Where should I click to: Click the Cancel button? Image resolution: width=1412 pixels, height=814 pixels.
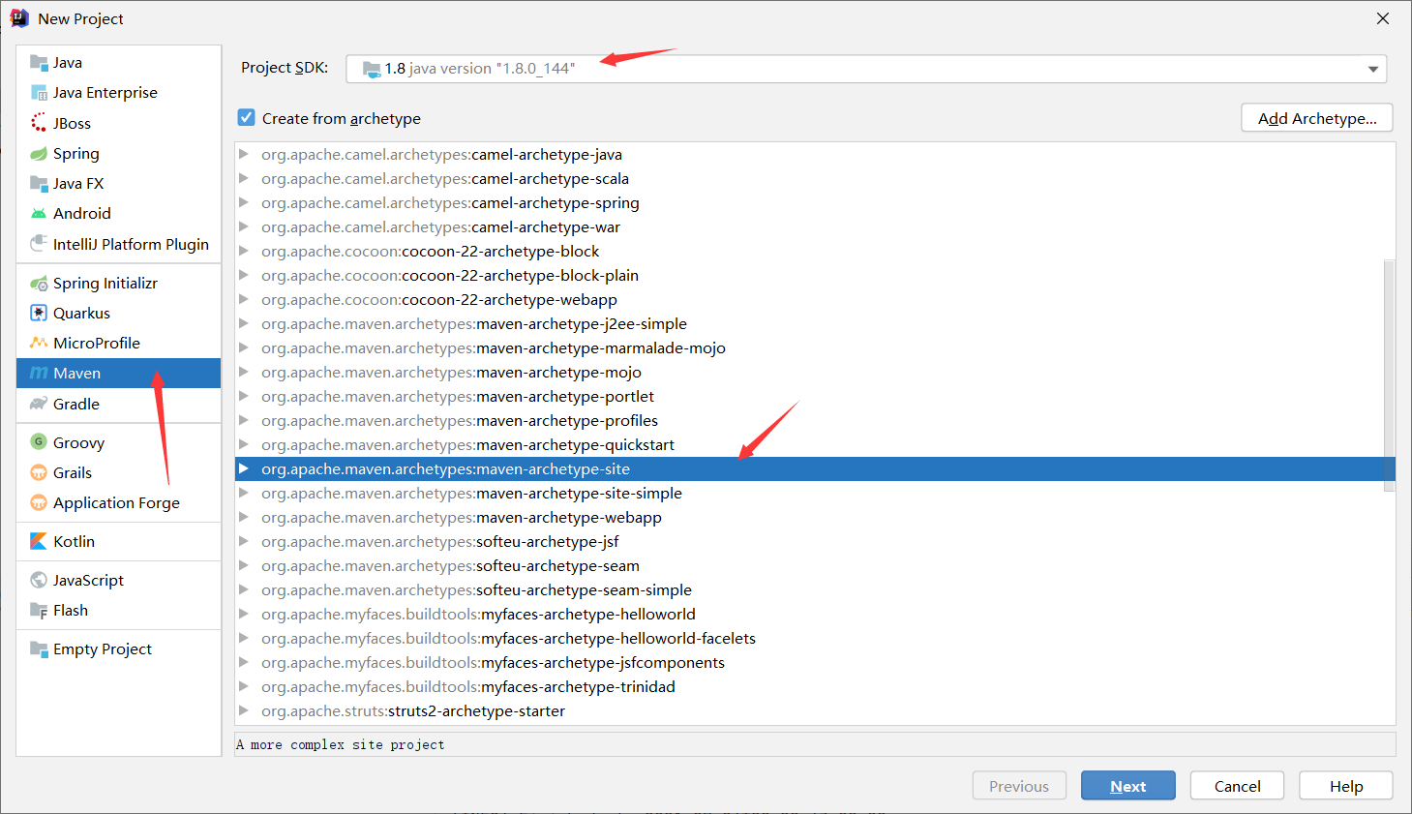[1237, 786]
